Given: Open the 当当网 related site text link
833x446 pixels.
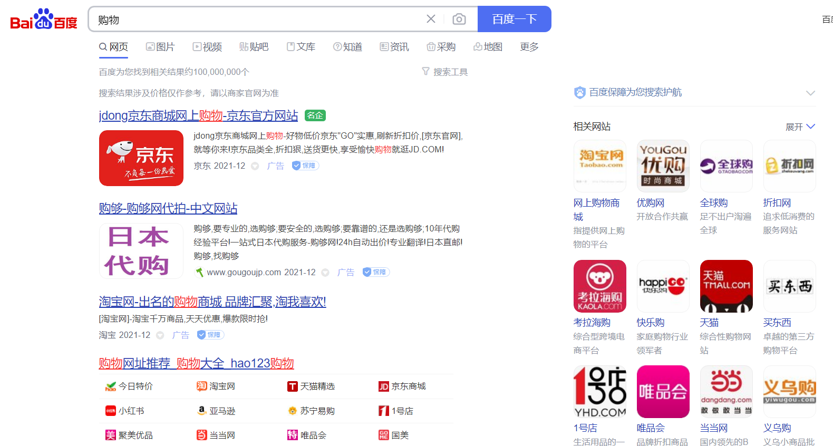Looking at the screenshot, I should 714,428.
